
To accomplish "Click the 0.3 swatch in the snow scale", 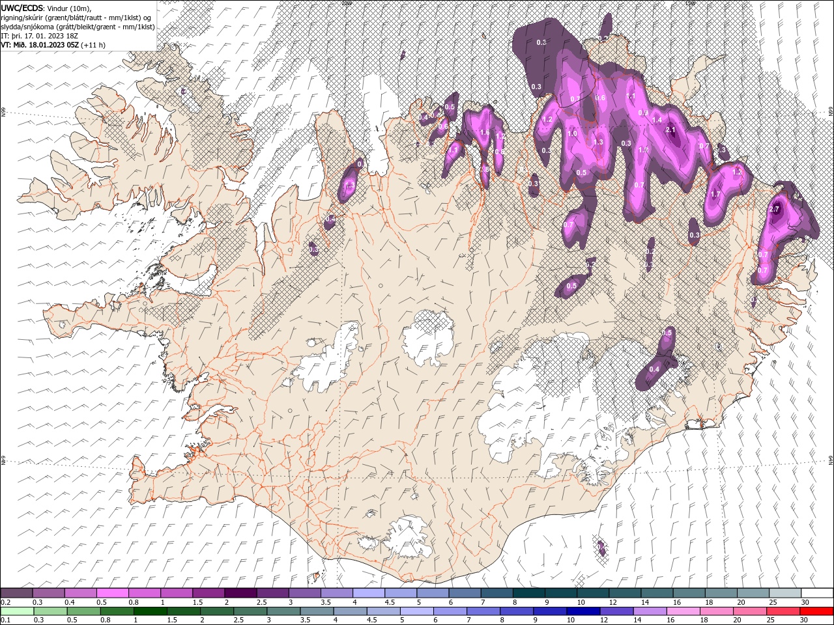I will [48, 593].
